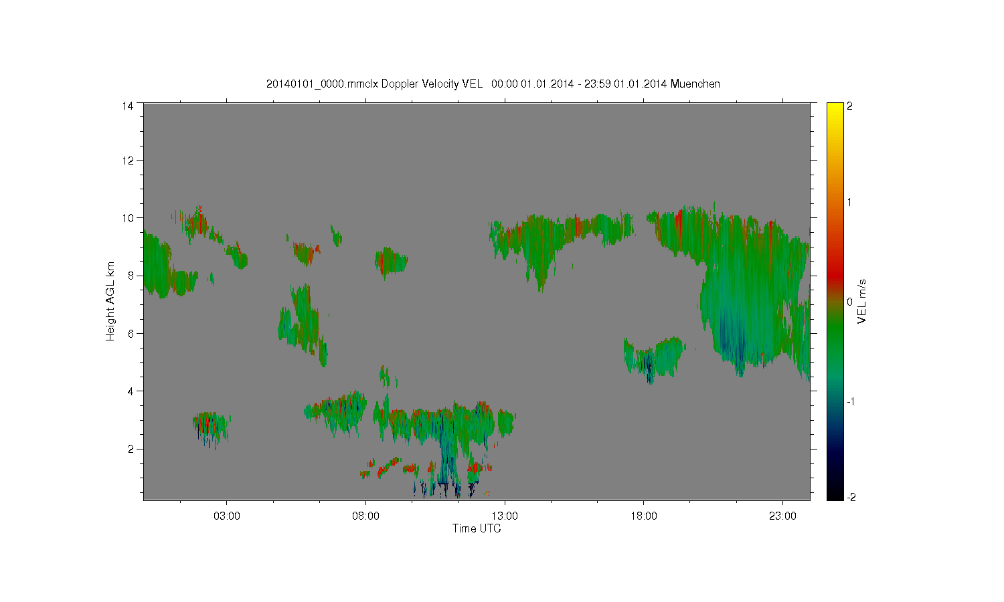Click the 18:00 time tick label
Viewport: 1004px width, 602px height.
[644, 516]
